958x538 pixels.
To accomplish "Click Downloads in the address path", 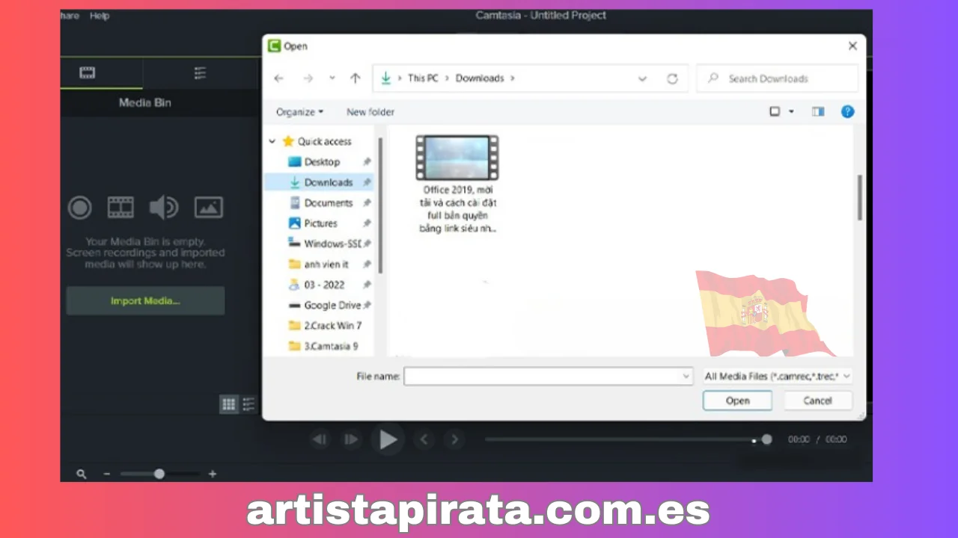I will [x=480, y=78].
